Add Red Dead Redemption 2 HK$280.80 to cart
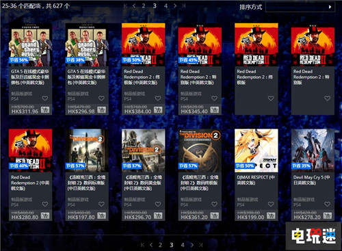The image size is (342, 251). (45, 216)
